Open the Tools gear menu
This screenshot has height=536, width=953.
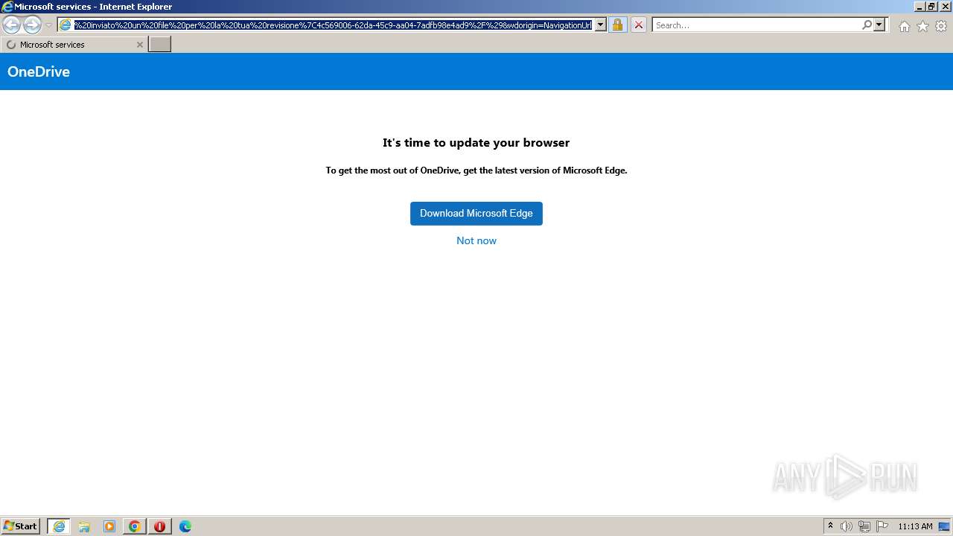click(941, 26)
